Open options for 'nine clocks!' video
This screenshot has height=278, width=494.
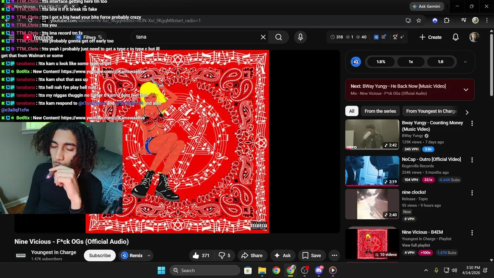[472, 193]
